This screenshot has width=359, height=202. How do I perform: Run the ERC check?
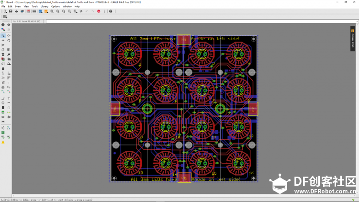[3, 137]
